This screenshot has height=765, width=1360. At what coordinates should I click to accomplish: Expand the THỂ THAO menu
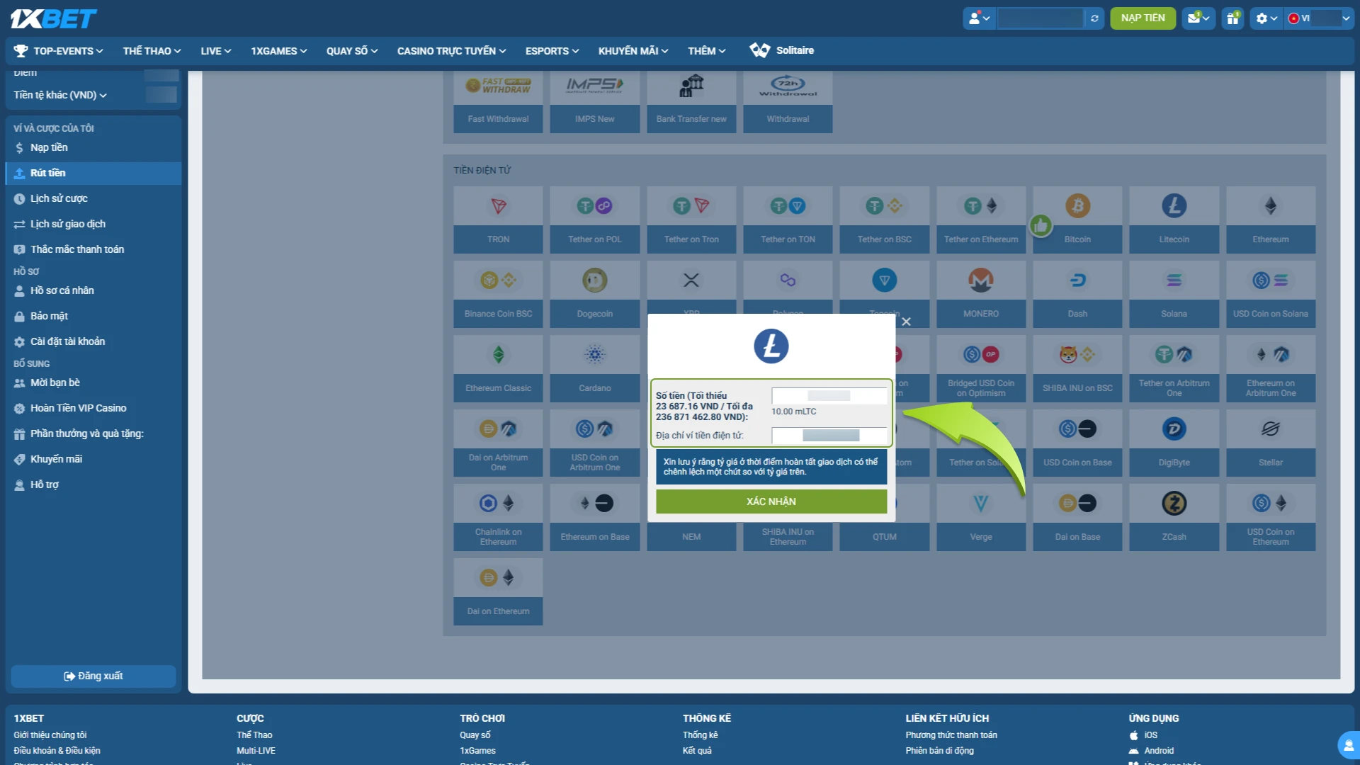152,51
